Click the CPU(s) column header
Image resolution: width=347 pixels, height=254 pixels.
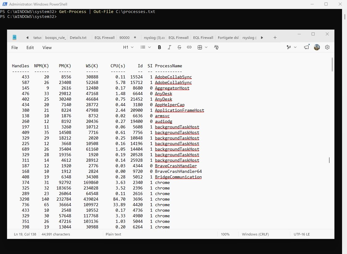point(118,66)
